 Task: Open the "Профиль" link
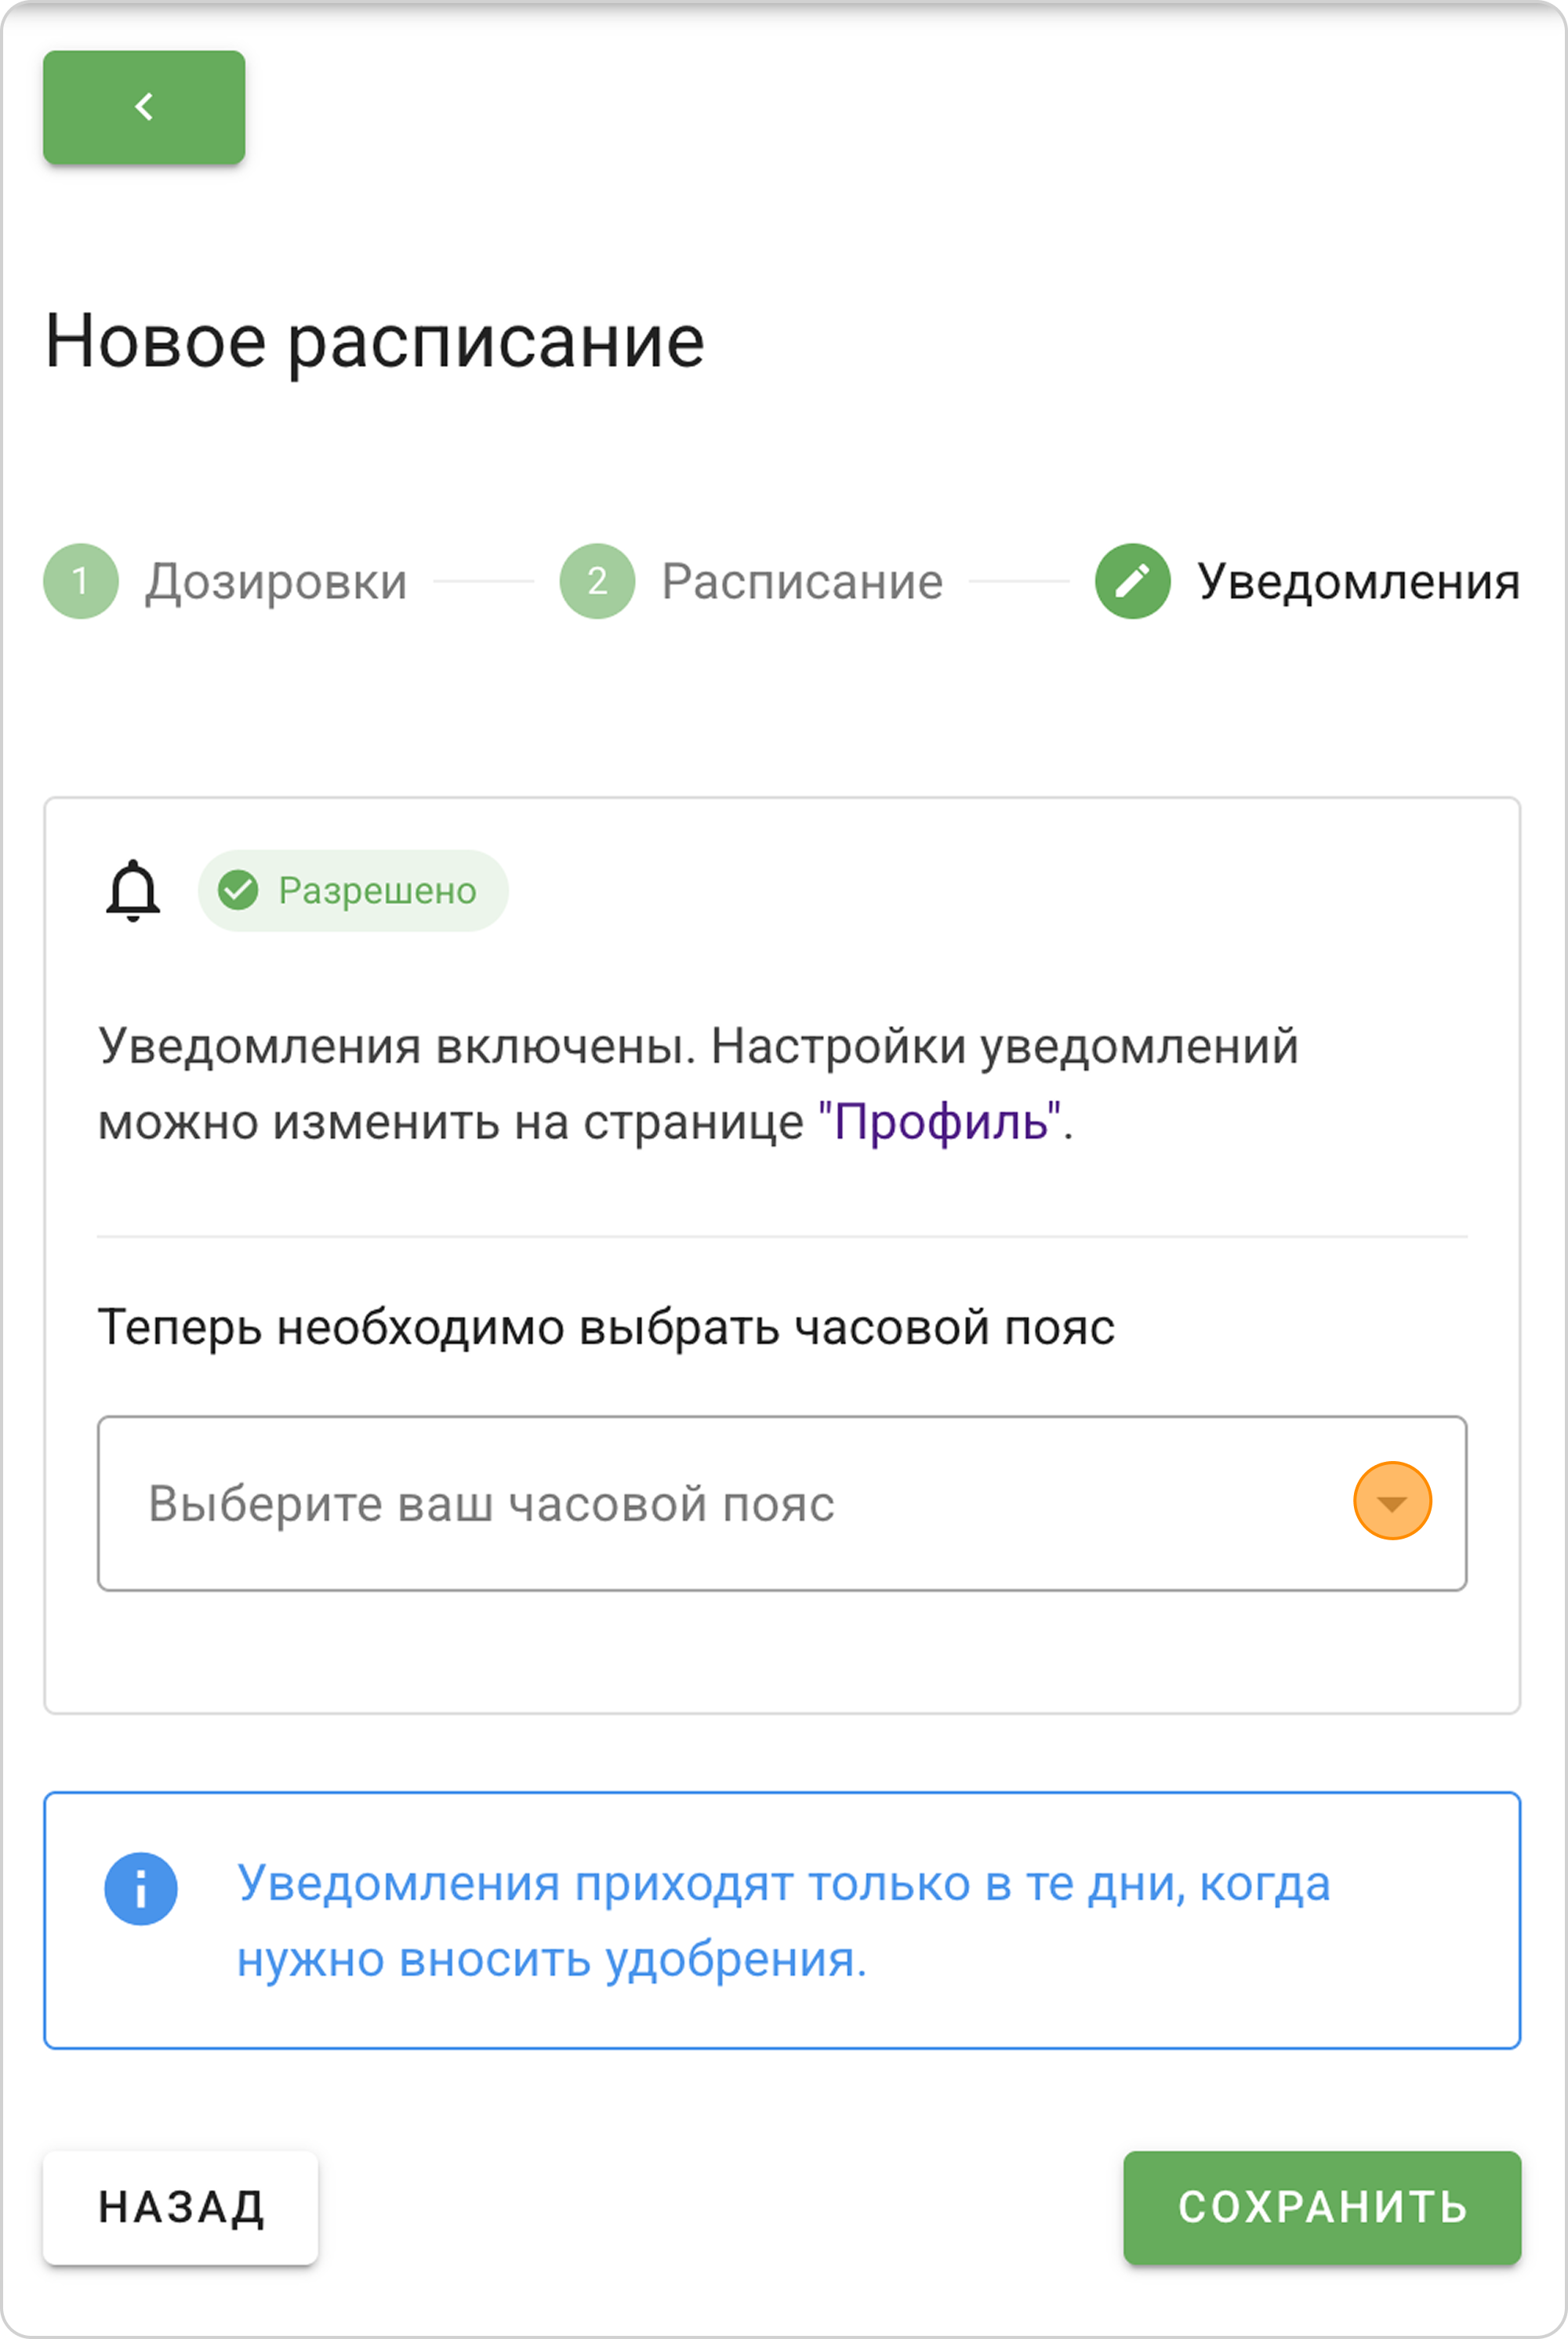(940, 1122)
